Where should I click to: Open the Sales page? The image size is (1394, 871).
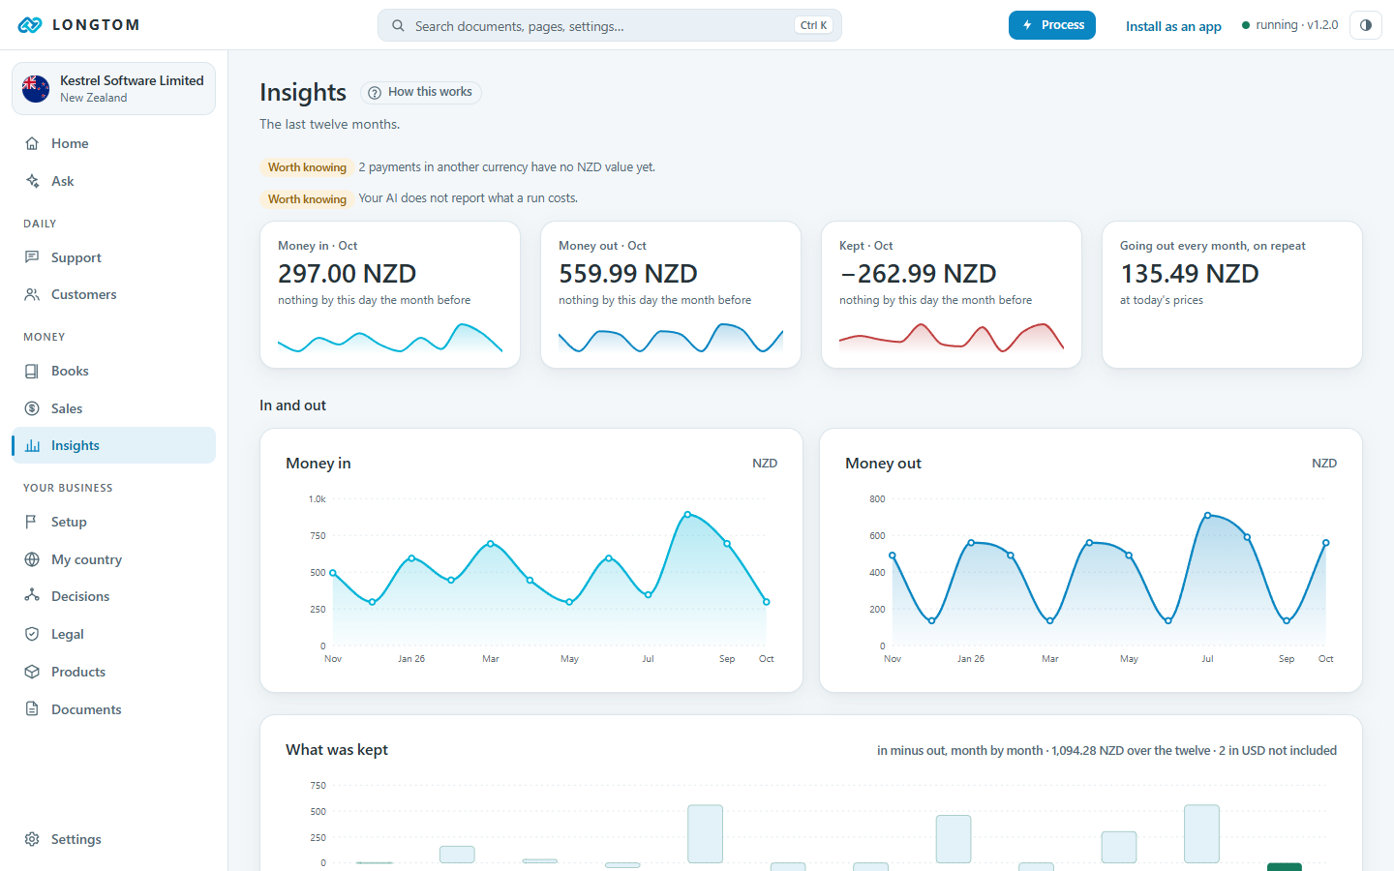click(113, 408)
